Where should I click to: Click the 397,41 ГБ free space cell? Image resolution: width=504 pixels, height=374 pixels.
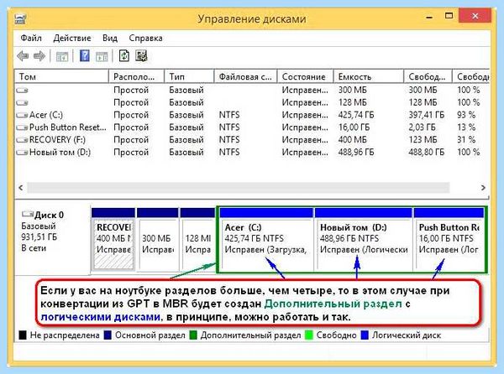427,115
